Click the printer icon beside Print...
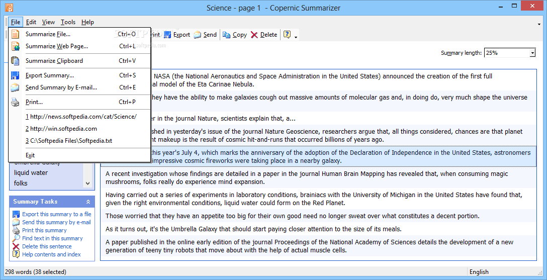547x280 pixels. (15, 102)
